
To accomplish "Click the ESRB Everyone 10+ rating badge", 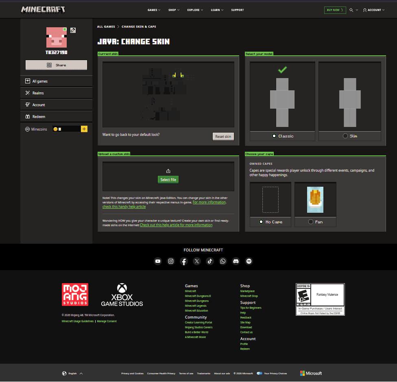I will [x=320, y=299].
